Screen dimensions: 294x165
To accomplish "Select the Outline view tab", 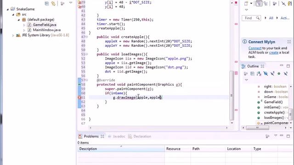I will (x=253, y=66).
